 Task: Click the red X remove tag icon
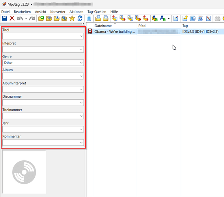pyautogui.click(x=12, y=19)
